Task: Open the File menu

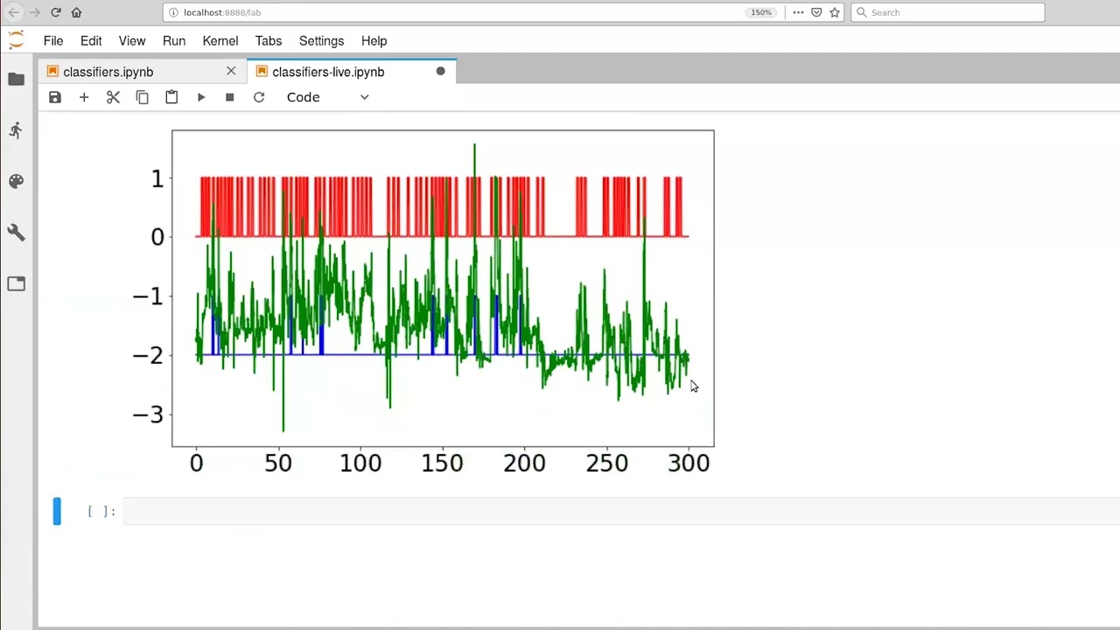Action: [x=53, y=40]
